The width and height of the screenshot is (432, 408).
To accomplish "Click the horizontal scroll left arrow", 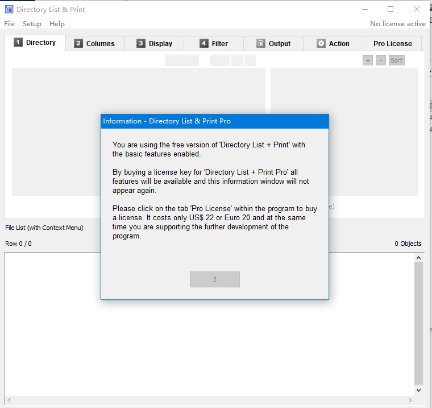I will [9, 400].
